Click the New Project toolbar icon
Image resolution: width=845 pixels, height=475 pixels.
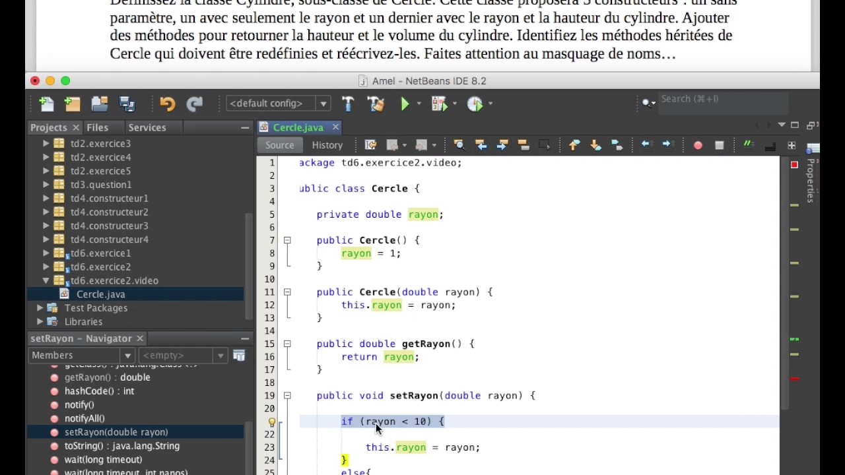(72, 104)
